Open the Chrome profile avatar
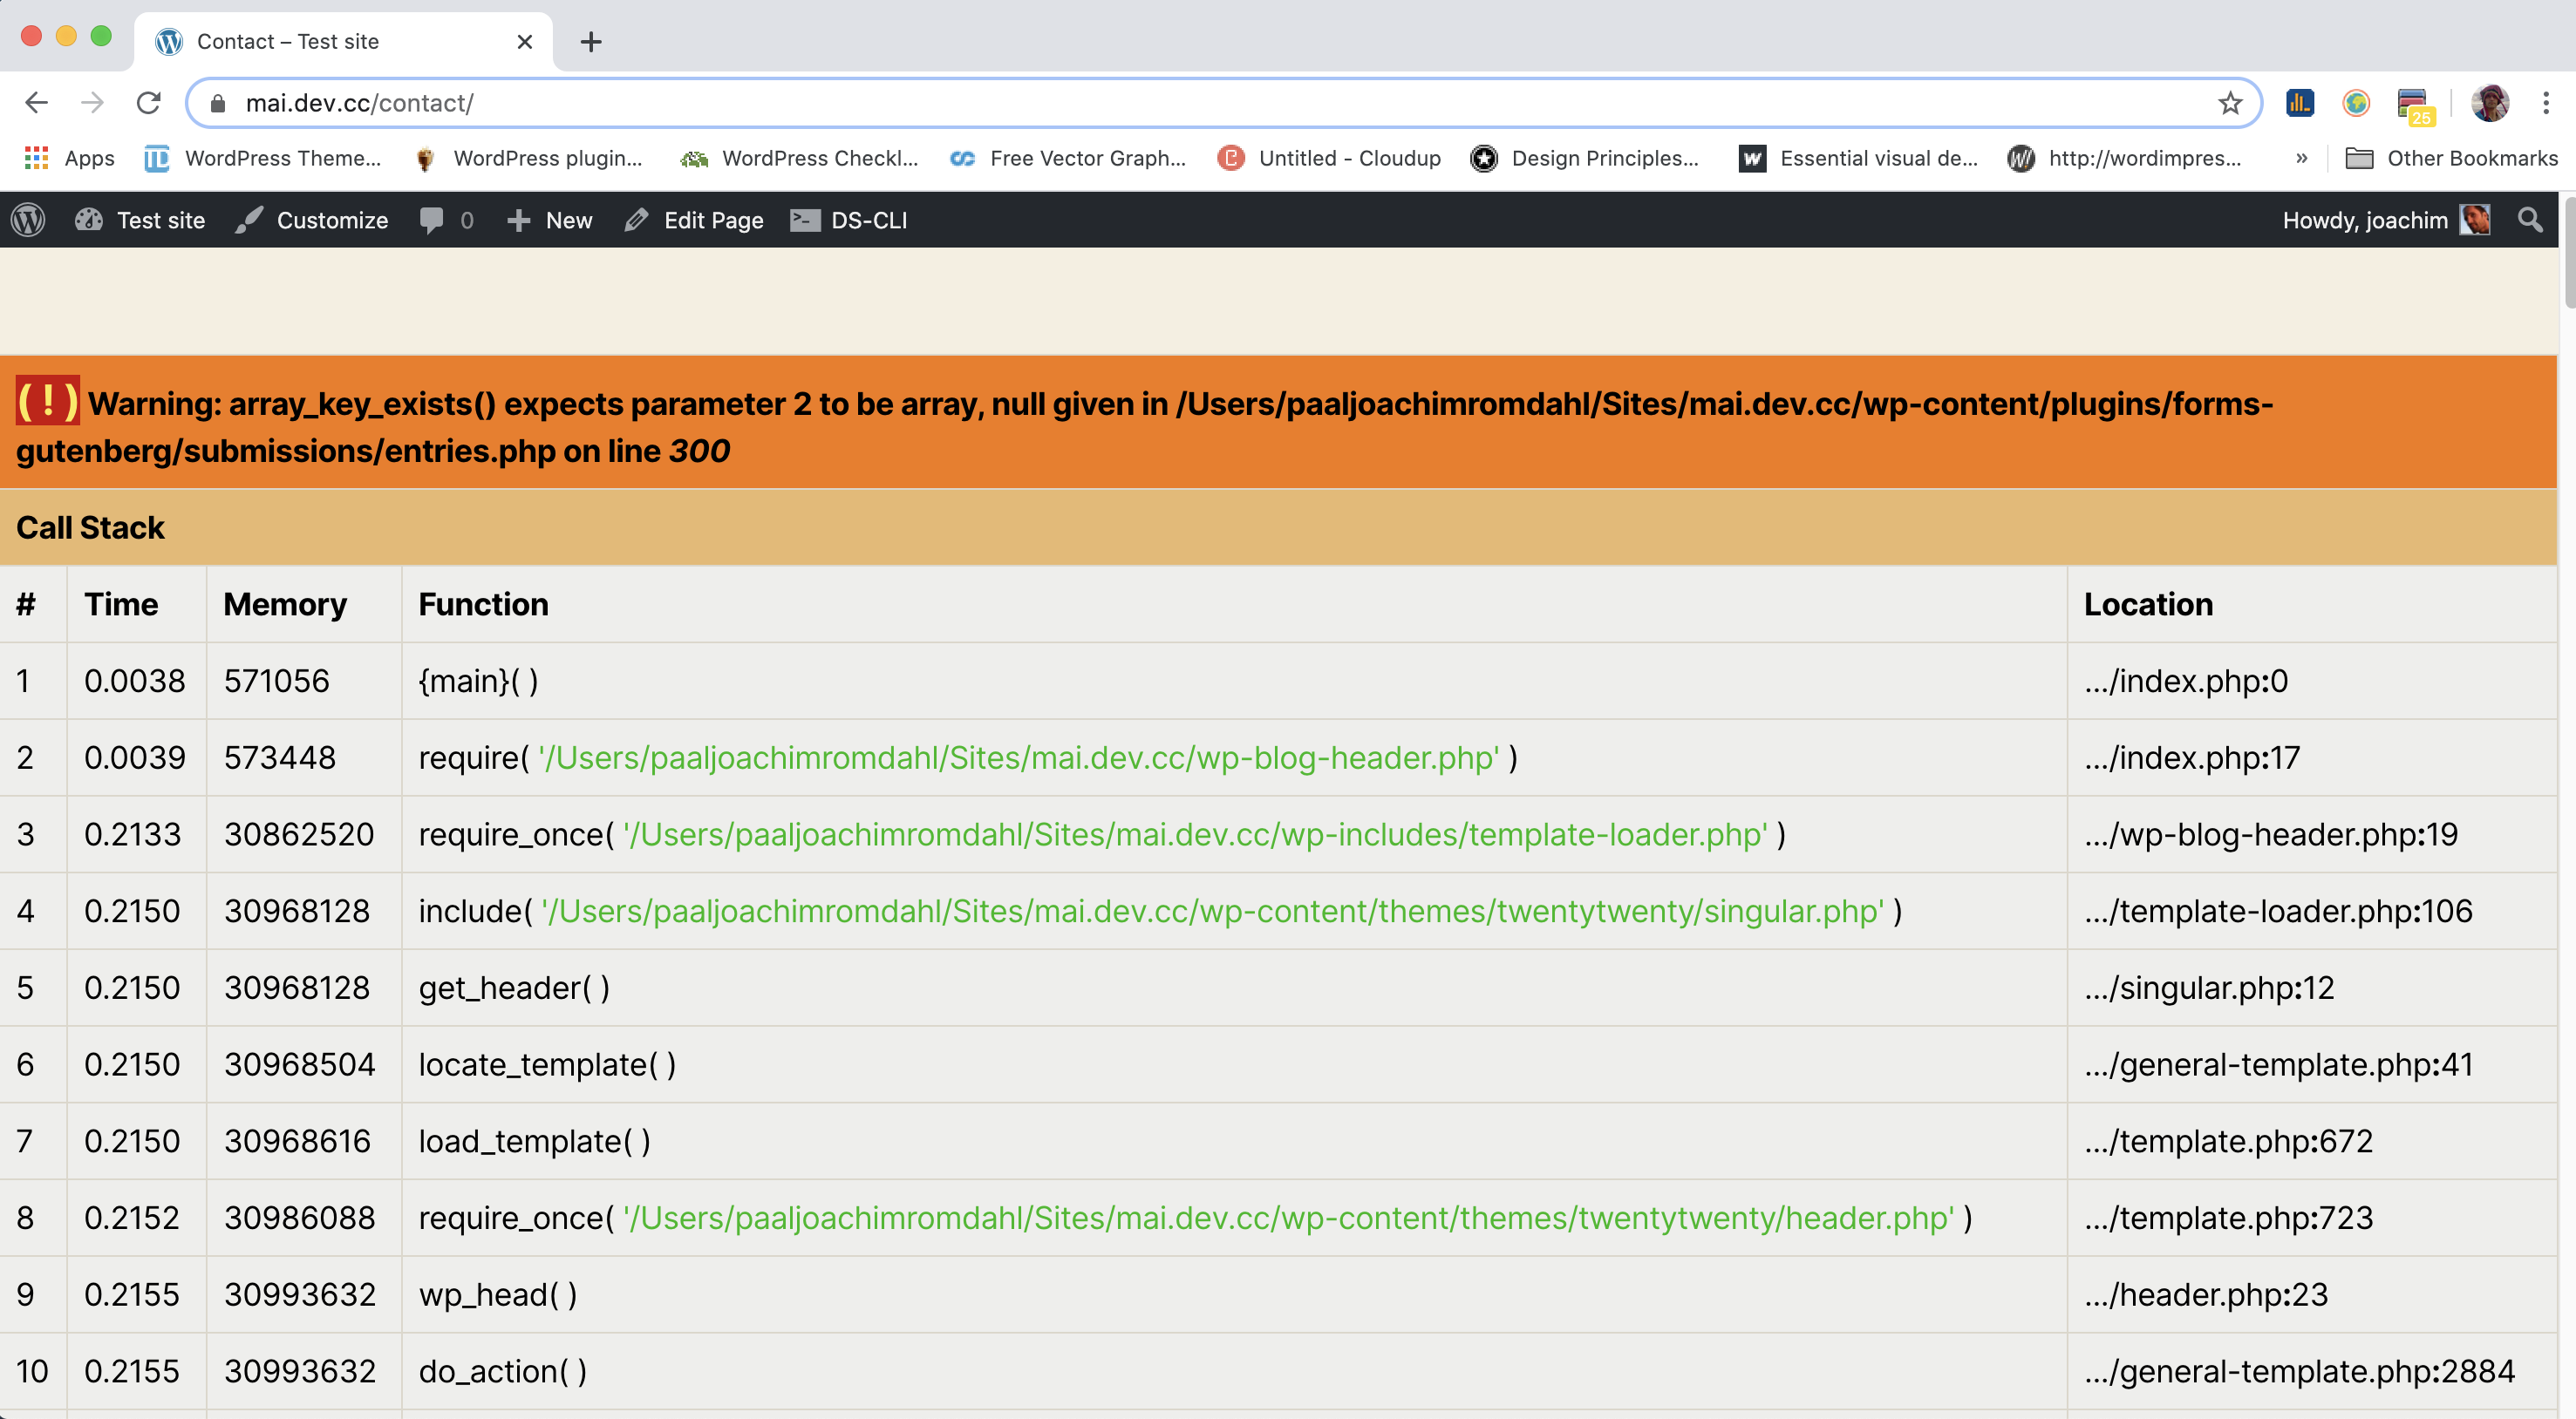 coord(2490,103)
